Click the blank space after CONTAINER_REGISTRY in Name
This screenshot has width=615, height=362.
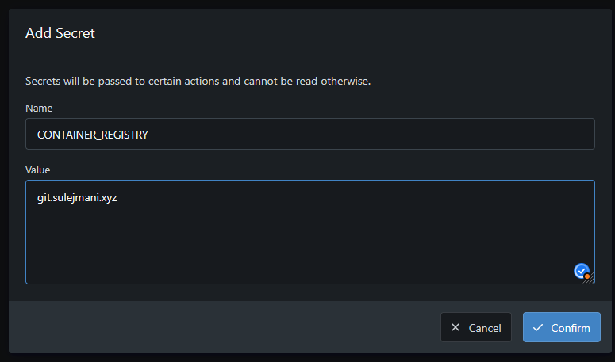(381, 135)
